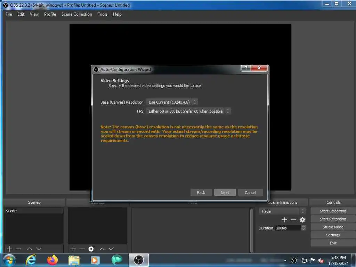Screen dimensions: 356x267
Task: Move the scene up with the up arrow
Action: (30, 249)
